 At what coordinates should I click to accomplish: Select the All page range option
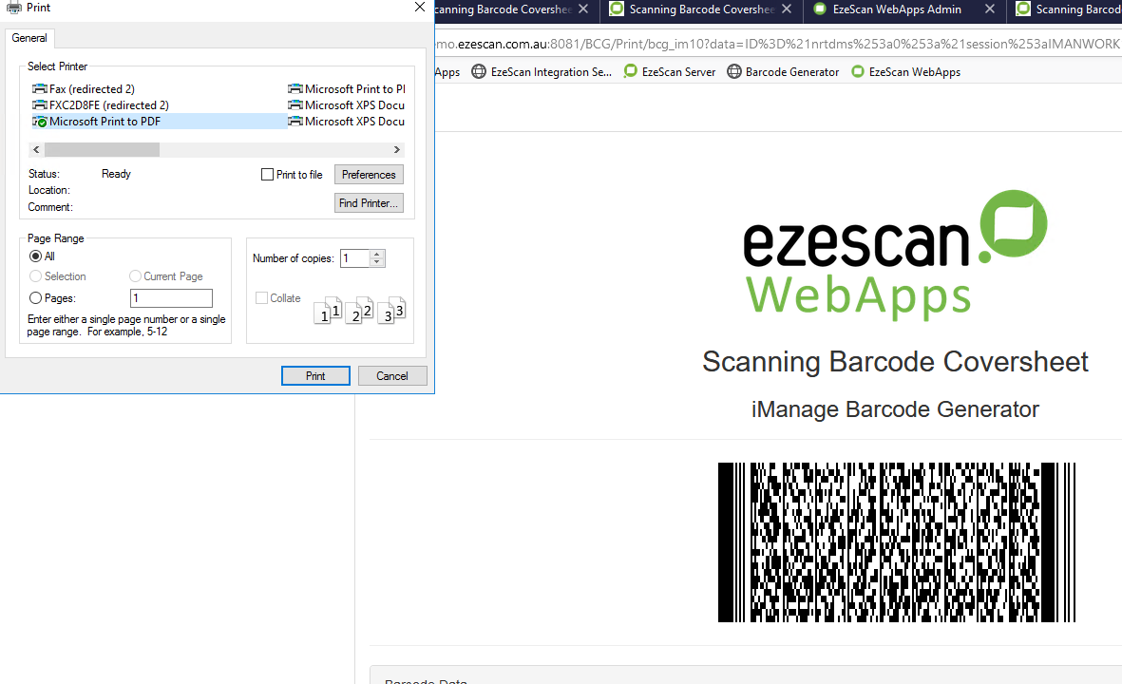[x=36, y=256]
